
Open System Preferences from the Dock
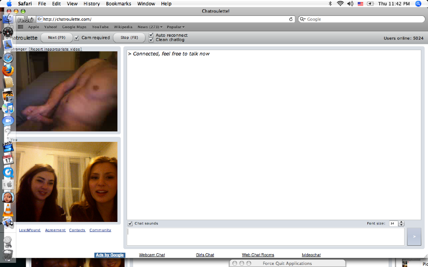[8, 185]
